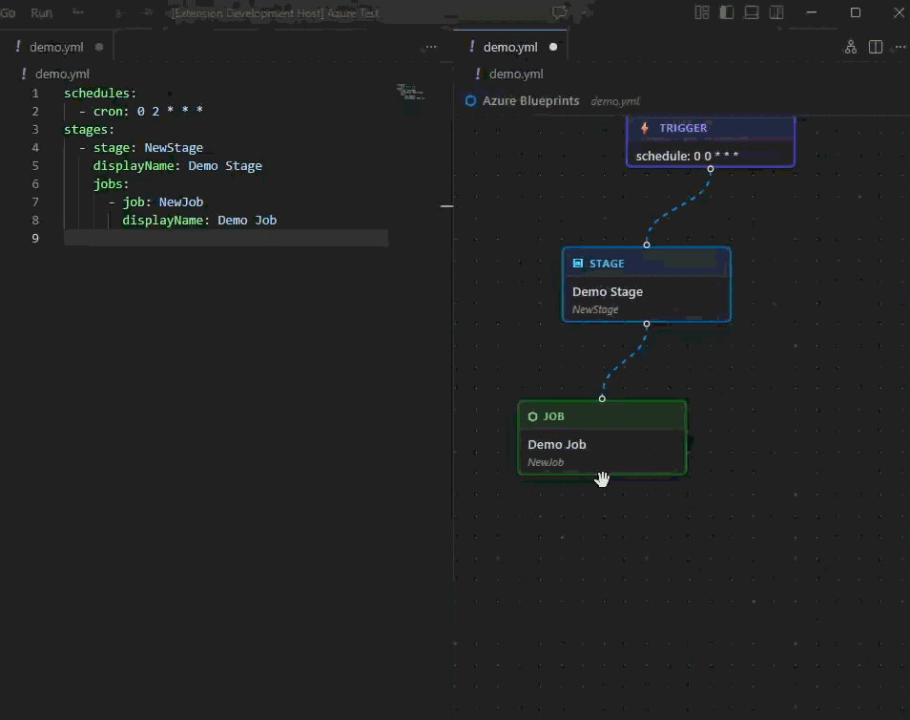Click the Stage node icon
Viewport: 910px width, 720px height.
click(577, 264)
